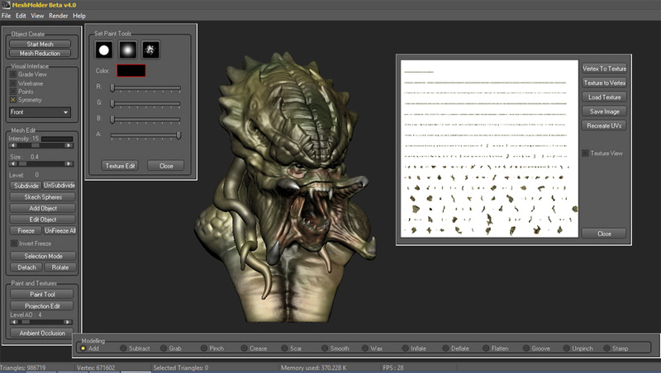This screenshot has width=661, height=373.
Task: Select the Subtract modelling mode
Action: 123,348
